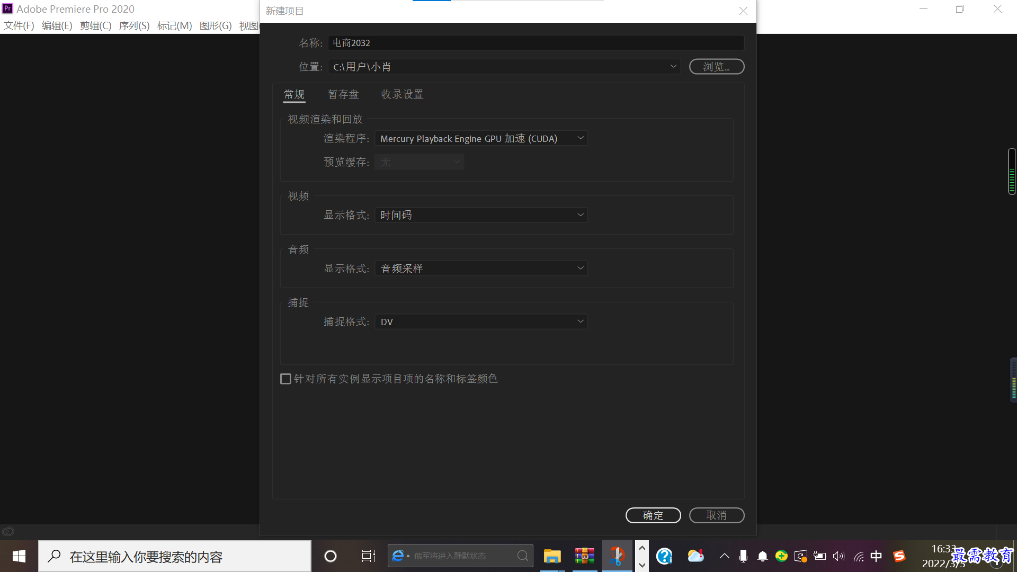The height and width of the screenshot is (572, 1017).
Task: Click the sync update tray icon
Action: point(800,556)
